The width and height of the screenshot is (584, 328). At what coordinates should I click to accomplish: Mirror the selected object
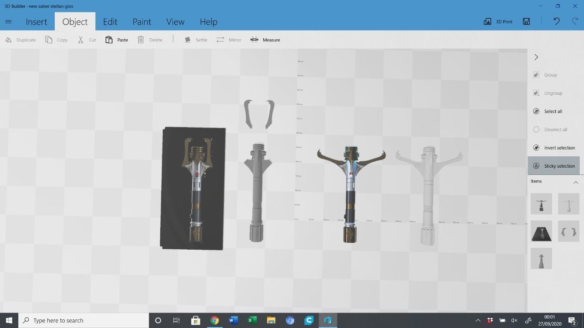coord(229,40)
